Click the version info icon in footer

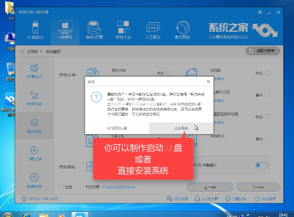[24, 199]
